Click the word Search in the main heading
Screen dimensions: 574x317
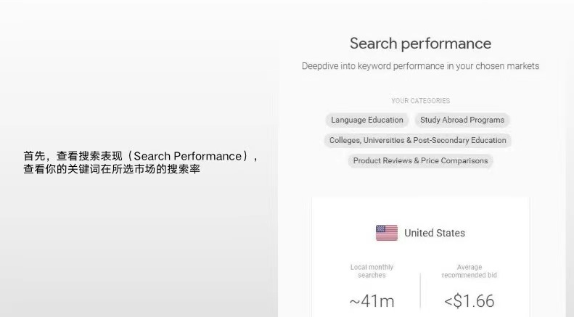tap(373, 44)
